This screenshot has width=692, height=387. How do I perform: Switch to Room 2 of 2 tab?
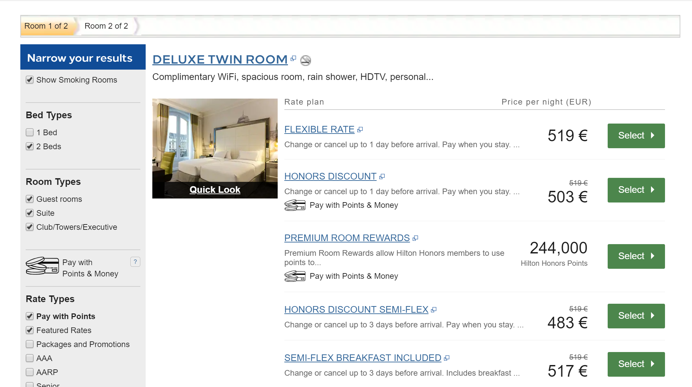106,26
